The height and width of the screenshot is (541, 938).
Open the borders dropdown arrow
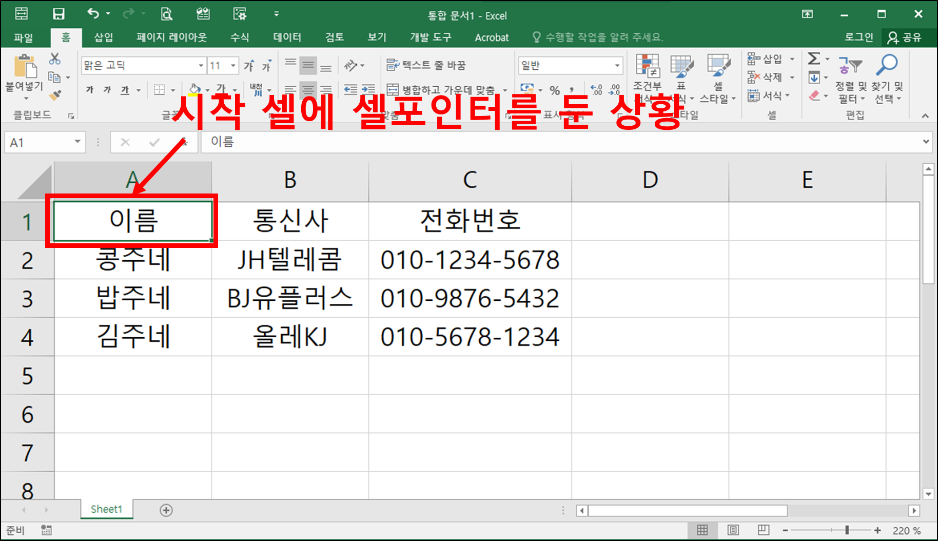pyautogui.click(x=172, y=90)
